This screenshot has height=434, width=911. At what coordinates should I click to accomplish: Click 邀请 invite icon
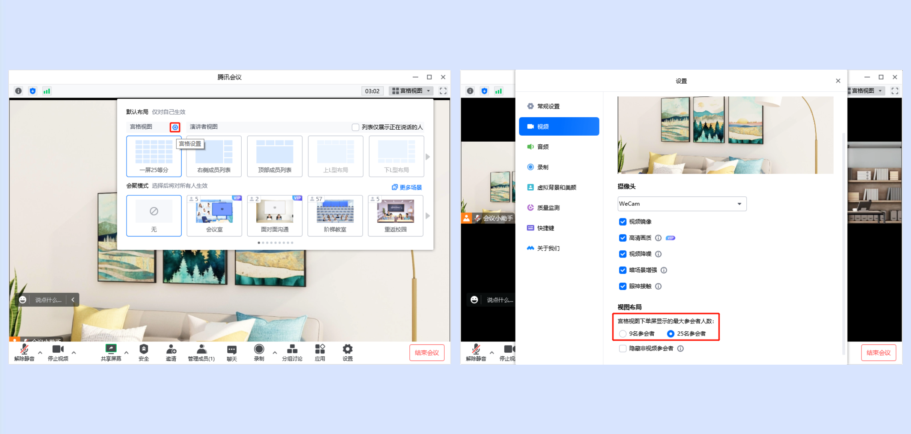click(171, 349)
